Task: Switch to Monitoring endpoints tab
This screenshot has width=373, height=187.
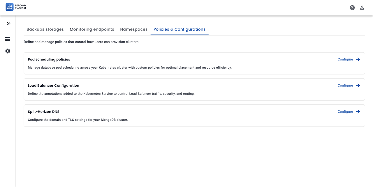Action: (x=92, y=29)
